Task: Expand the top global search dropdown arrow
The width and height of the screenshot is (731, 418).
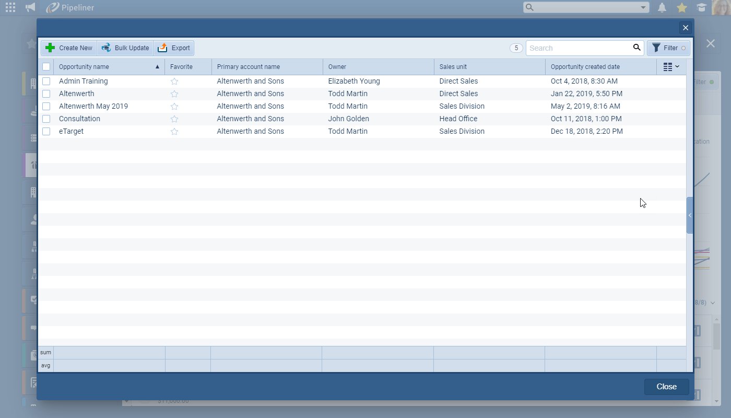Action: pos(643,7)
